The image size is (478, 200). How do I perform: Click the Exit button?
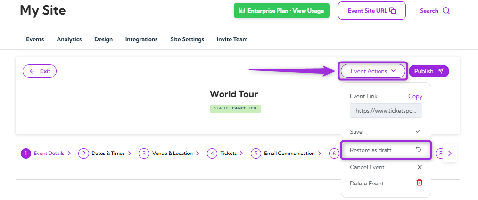[x=40, y=71]
